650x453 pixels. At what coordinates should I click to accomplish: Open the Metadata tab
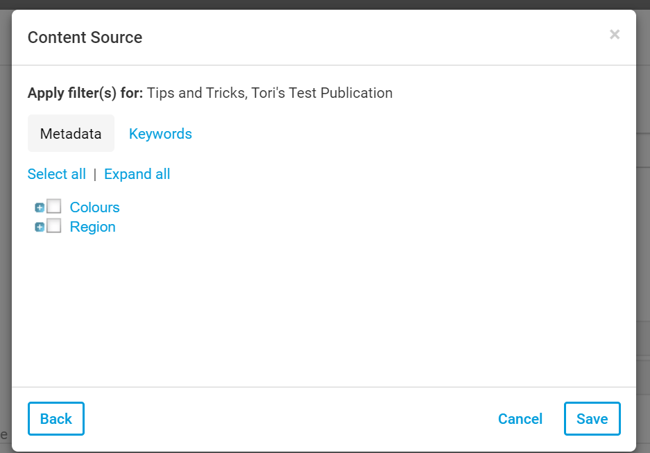pyautogui.click(x=71, y=134)
